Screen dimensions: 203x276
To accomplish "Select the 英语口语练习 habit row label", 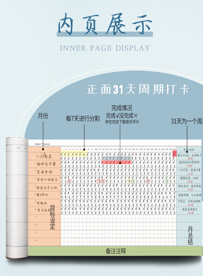I will point(47,179).
